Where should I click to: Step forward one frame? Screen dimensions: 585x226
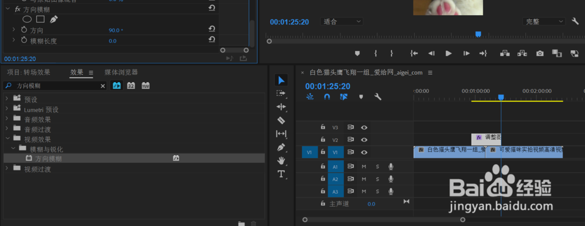click(466, 54)
